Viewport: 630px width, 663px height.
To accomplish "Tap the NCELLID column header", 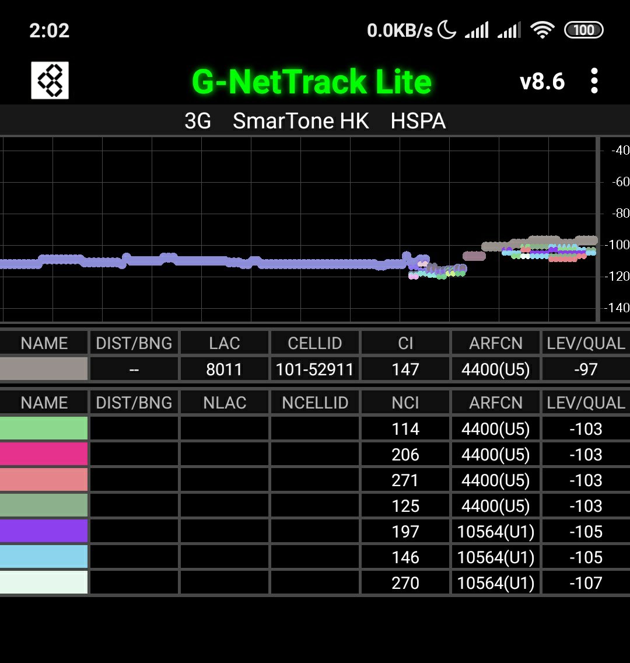I will click(x=315, y=403).
